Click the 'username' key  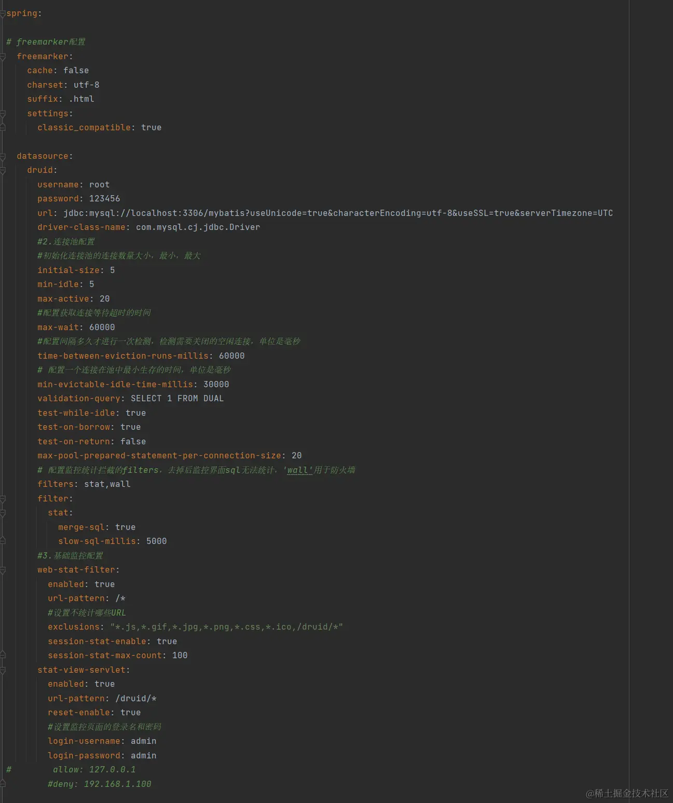point(58,185)
